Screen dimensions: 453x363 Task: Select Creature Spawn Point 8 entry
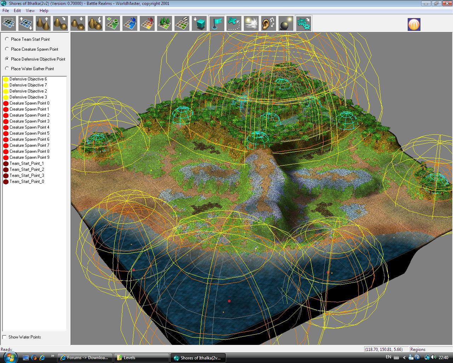click(x=29, y=151)
